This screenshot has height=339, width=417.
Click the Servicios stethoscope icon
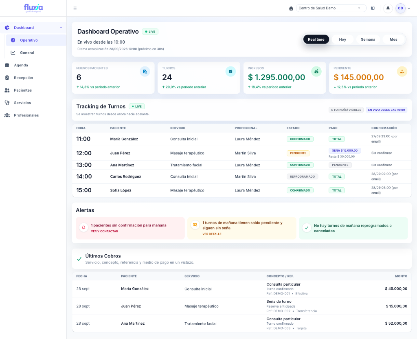click(7, 103)
